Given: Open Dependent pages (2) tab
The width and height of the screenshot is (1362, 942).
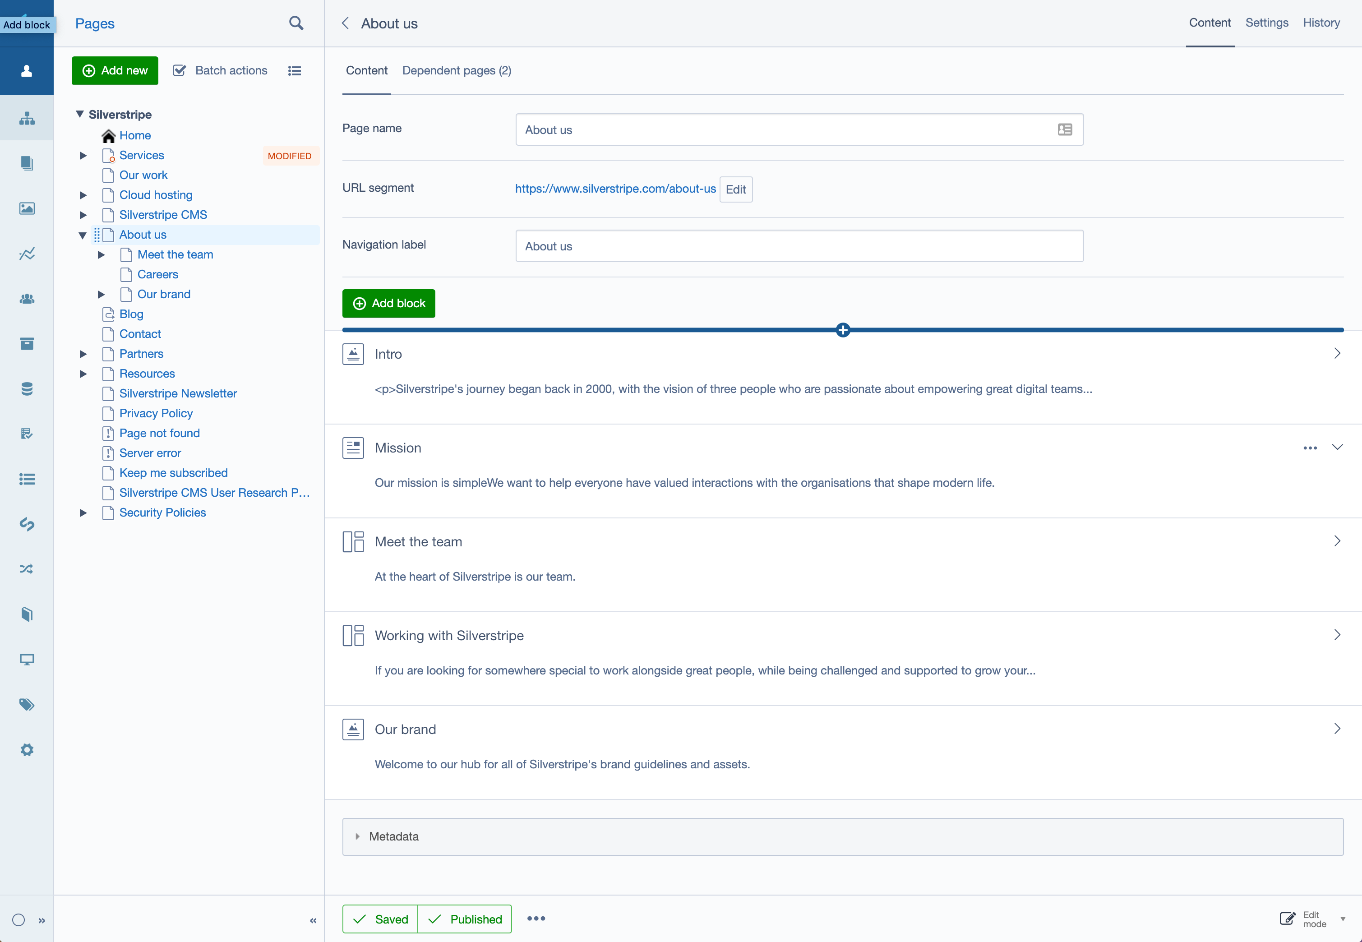Looking at the screenshot, I should [457, 70].
